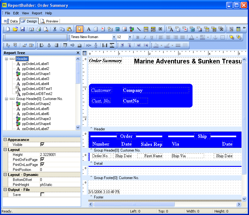Select the RichText component tool

click(x=103, y=29)
